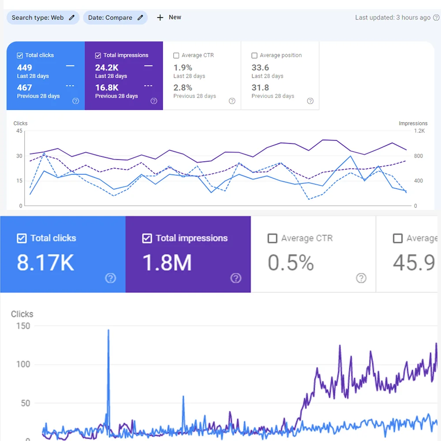Open help icon in the 24.2K Total impressions card

click(x=153, y=101)
